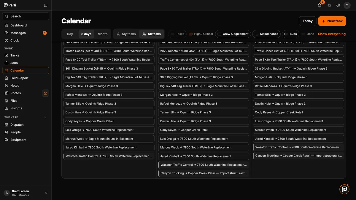
Task: Select the All tasks filter
Action: 151,34
